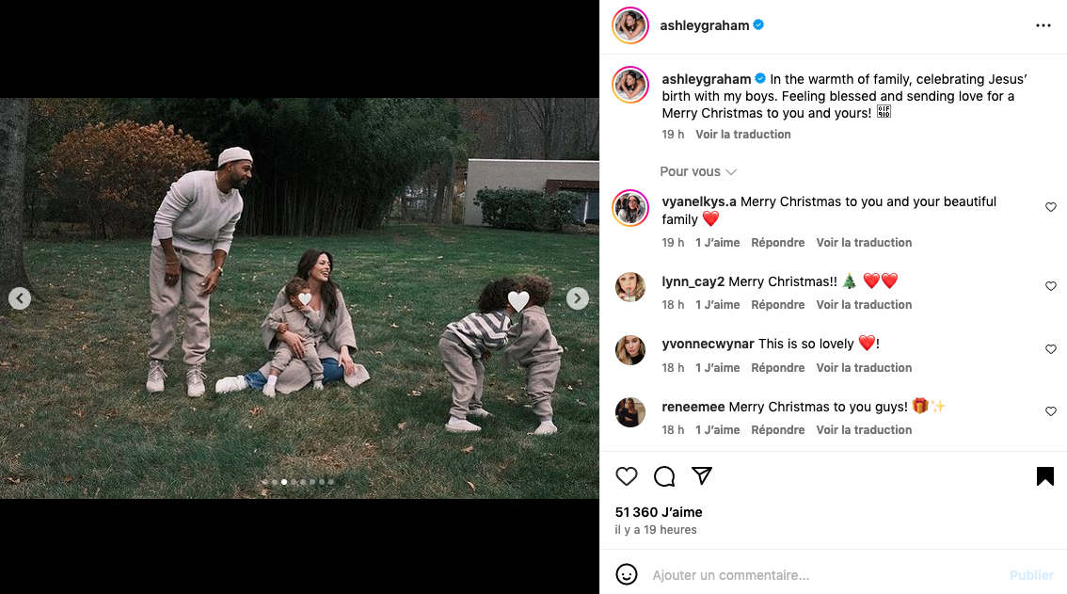Screen dimensions: 1067x594
Task: Expand the 'Pour vous' comments filter
Action: coord(698,171)
